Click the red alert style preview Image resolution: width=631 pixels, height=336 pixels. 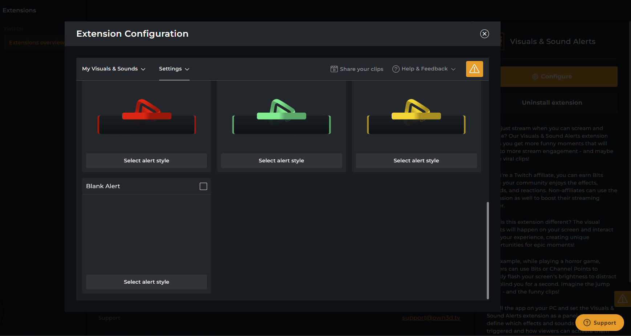click(x=147, y=117)
